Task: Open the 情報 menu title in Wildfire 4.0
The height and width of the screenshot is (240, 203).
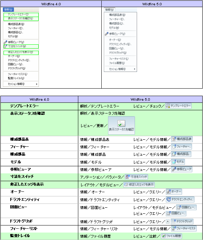Action: click(8, 10)
